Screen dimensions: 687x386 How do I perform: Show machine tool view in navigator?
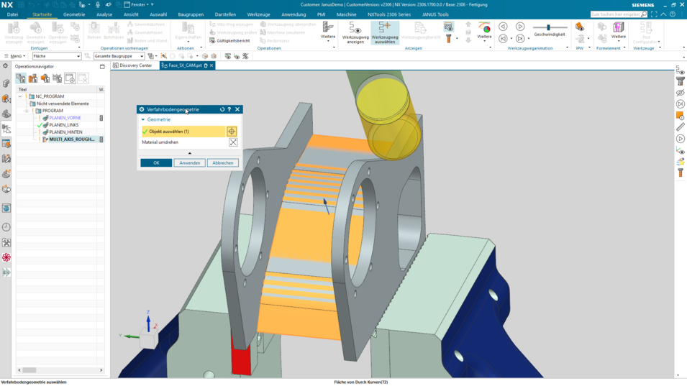coord(33,78)
